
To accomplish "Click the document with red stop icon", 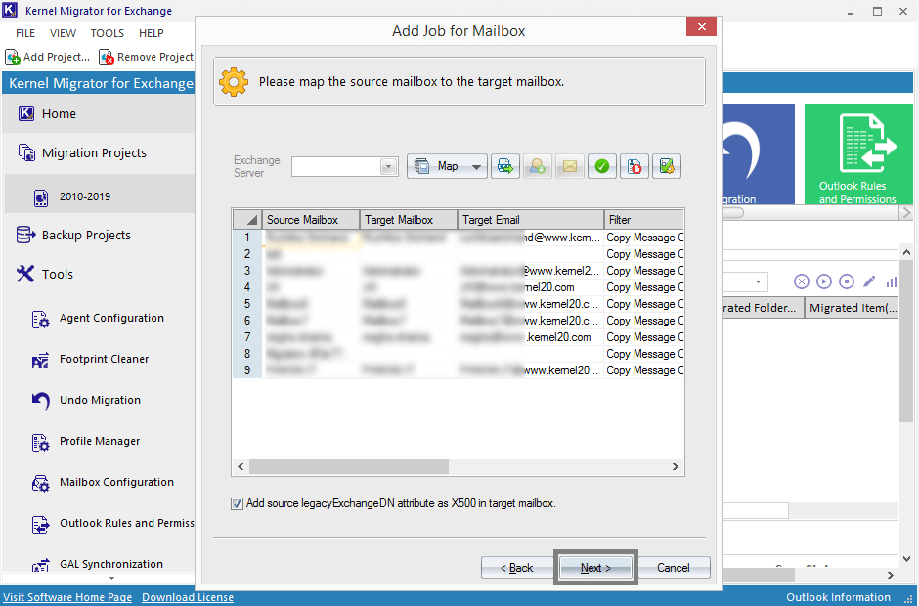I will click(635, 167).
